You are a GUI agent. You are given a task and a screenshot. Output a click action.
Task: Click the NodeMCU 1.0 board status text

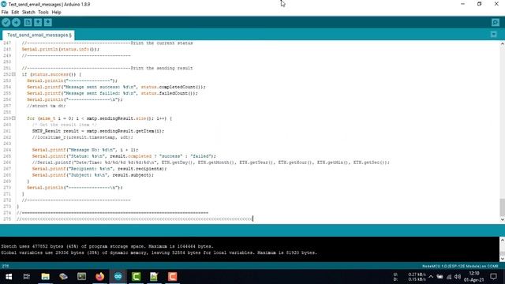[x=460, y=267]
